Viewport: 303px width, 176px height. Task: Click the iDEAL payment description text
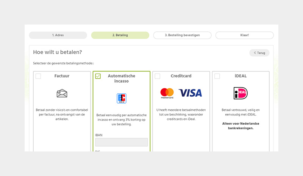point(241,112)
